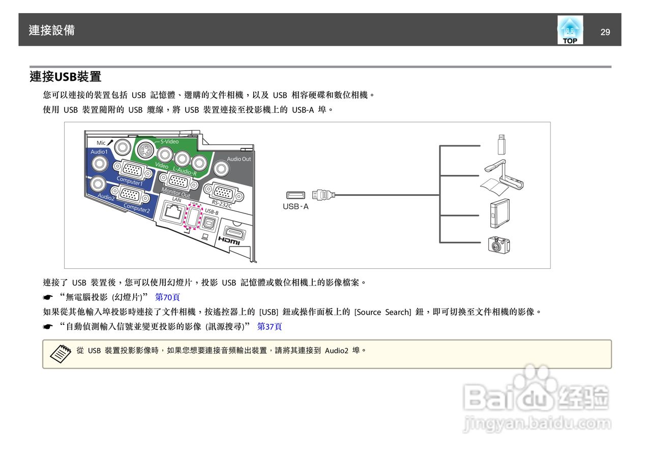Open the 第37頁 page link
The width and height of the screenshot is (651, 460).
point(270,326)
